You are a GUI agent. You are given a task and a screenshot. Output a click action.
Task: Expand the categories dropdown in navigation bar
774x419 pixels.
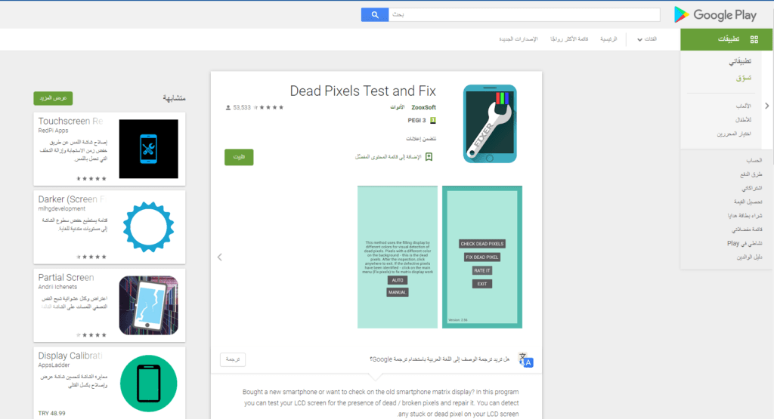pos(646,39)
